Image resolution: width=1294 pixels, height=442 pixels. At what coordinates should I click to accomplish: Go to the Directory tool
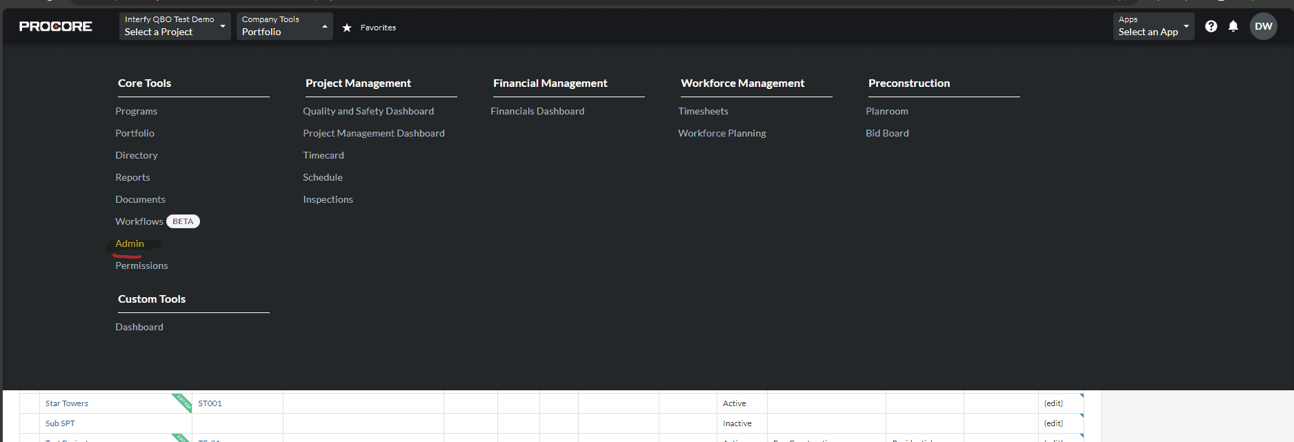point(137,155)
